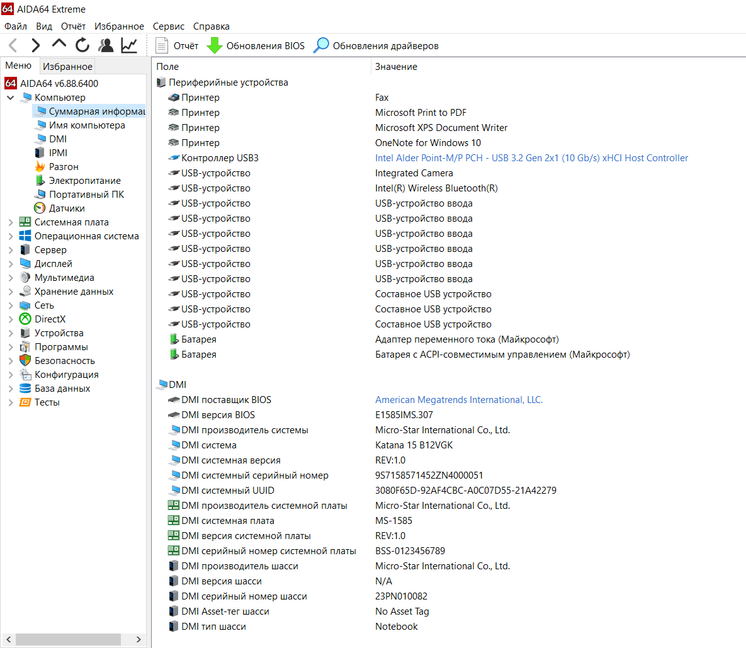Click the Портативный ПК laptop icon

(x=40, y=194)
